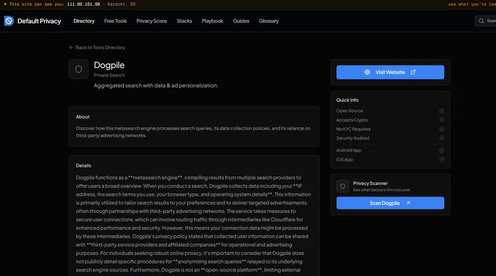Click 'See what trackers this tool uses' text
496x276 pixels.
(382, 190)
